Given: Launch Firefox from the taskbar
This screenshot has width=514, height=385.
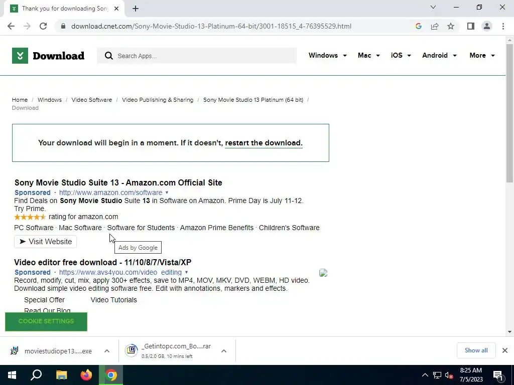Looking at the screenshot, I should pyautogui.click(x=86, y=375).
